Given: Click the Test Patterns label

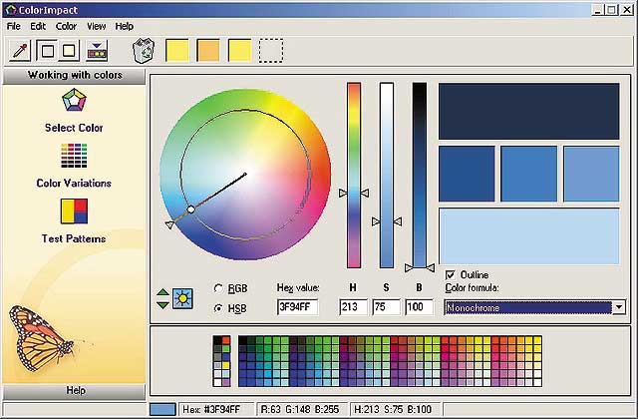Looking at the screenshot, I should [x=74, y=238].
